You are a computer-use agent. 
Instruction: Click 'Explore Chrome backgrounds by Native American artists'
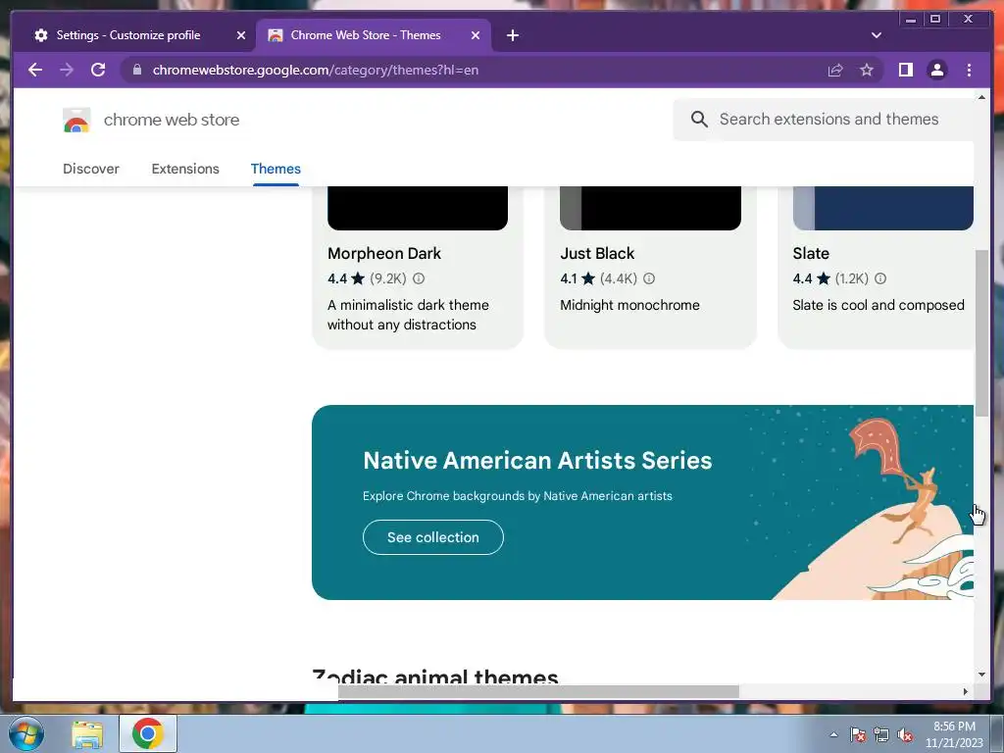point(518,495)
